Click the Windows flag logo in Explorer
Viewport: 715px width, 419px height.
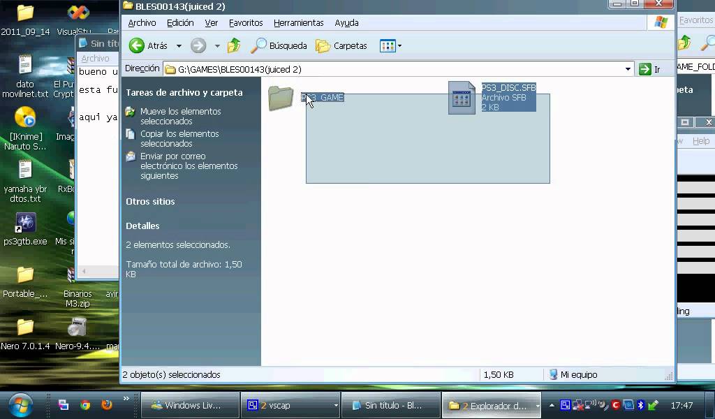[661, 22]
